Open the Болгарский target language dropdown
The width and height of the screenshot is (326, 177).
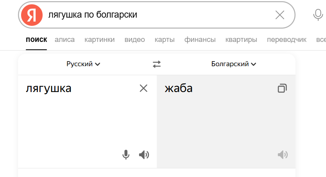click(x=234, y=64)
